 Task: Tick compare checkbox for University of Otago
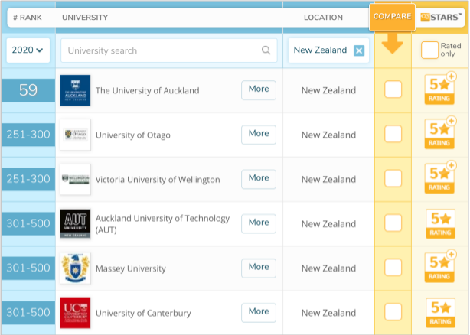click(x=393, y=135)
